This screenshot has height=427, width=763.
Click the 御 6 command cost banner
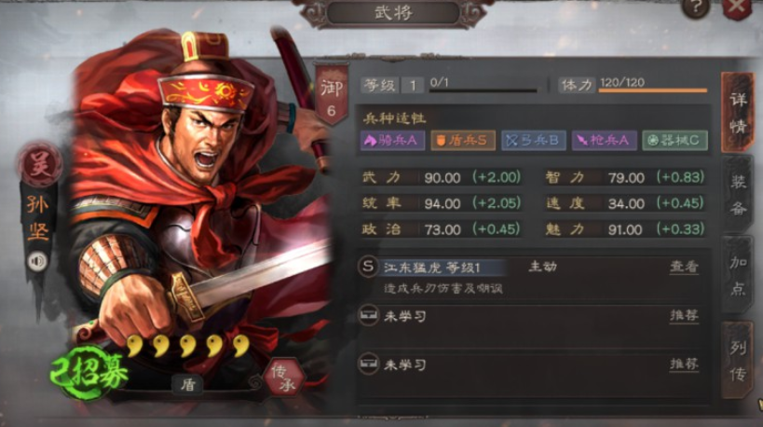pos(332,93)
